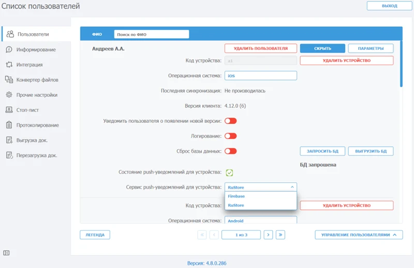Image resolution: width=414 pixels, height=268 pixels.
Task: Click the Интеграция arrows icon
Action: (x=9, y=65)
